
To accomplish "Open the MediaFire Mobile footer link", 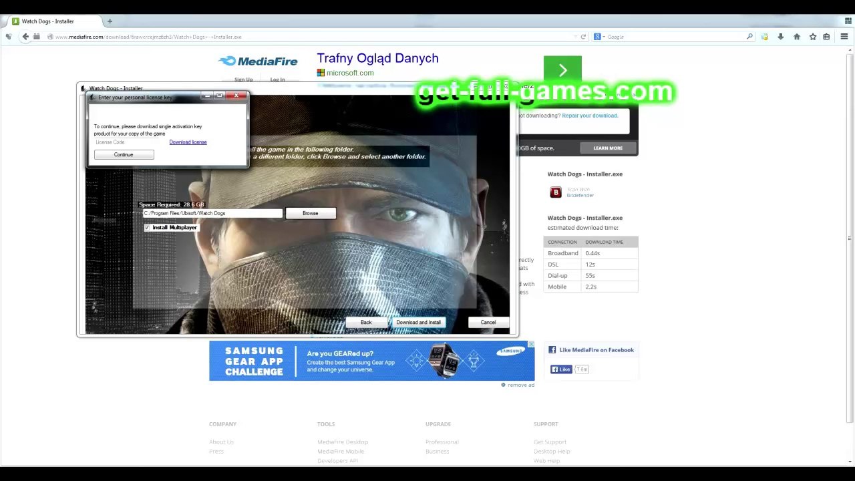I will tap(341, 452).
